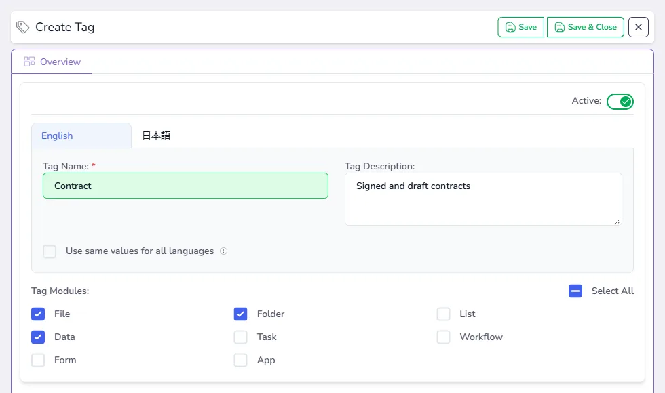Screen dimensions: 665x393
Task: Click the Tag Description resize handle
Action: point(617,221)
